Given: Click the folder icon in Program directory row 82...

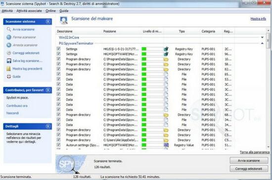Looking at the screenshot, I should (x=166, y=70).
